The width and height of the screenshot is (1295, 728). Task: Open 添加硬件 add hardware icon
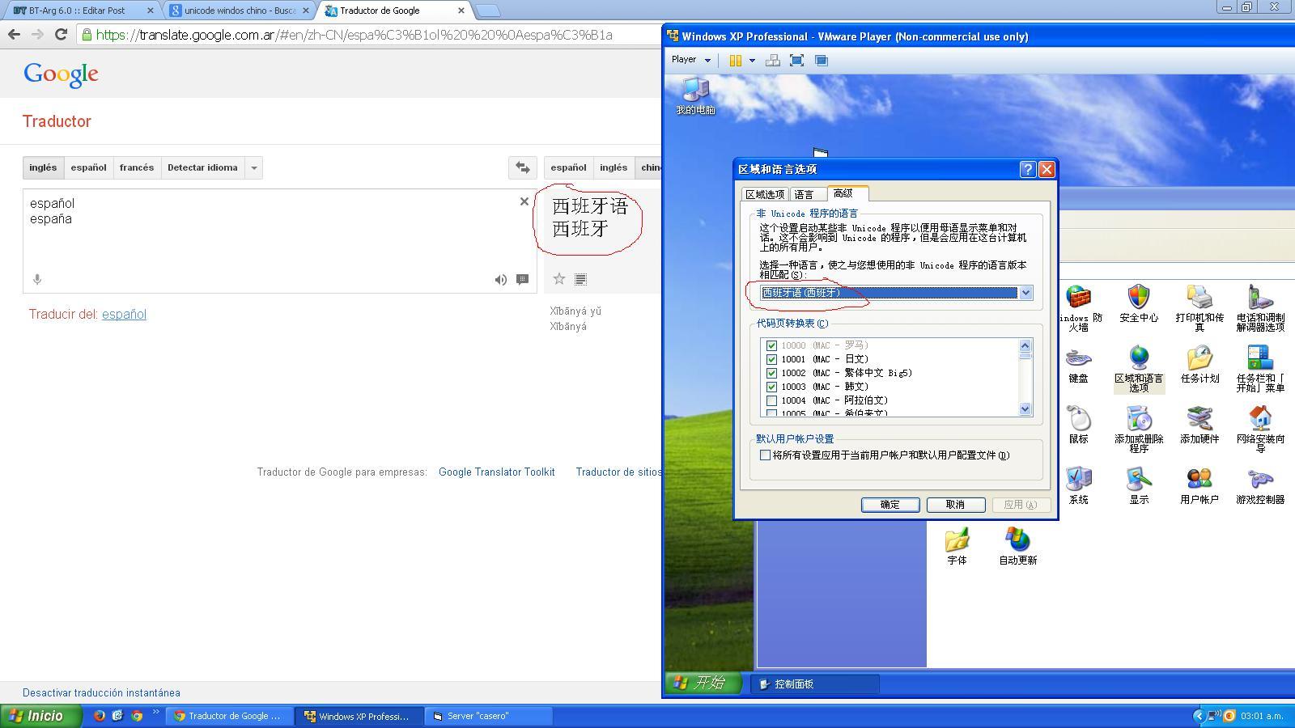tap(1199, 425)
